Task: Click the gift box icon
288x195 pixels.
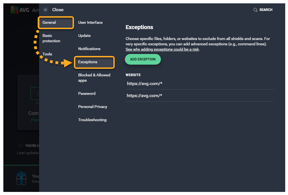Action: pos(21,178)
